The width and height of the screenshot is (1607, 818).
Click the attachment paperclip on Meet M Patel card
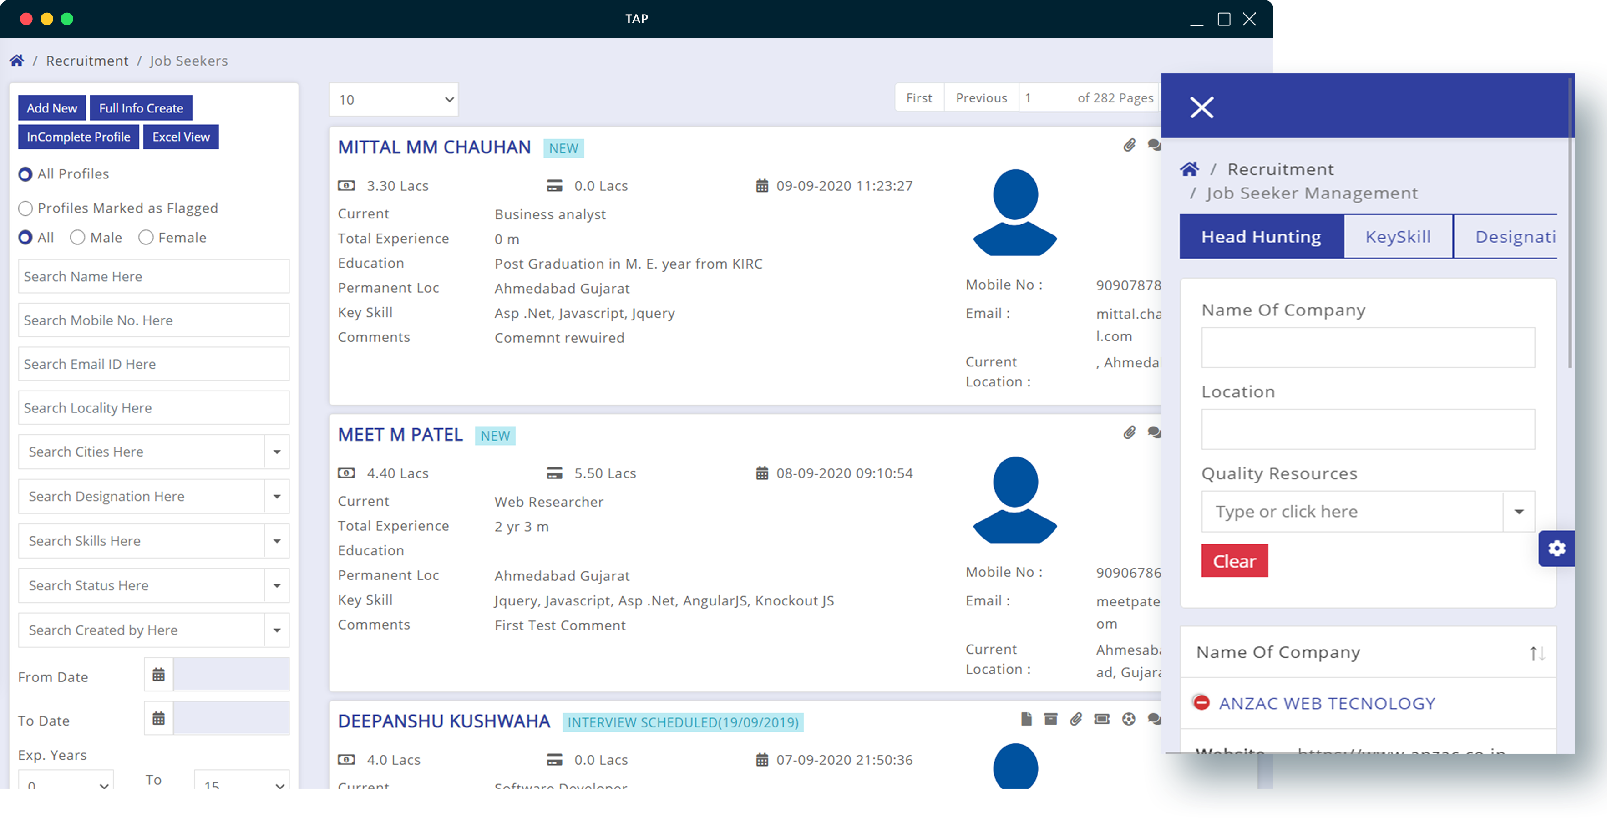tap(1129, 432)
